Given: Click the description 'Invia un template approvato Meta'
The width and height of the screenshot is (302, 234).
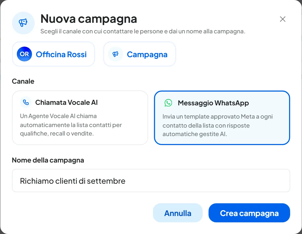Looking at the screenshot, I should tap(218, 125).
